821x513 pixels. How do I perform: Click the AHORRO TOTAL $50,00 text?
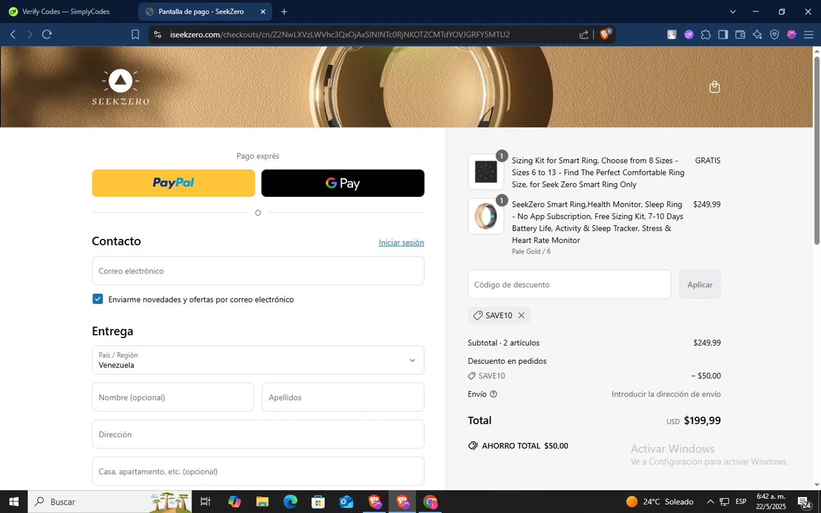coord(525,446)
